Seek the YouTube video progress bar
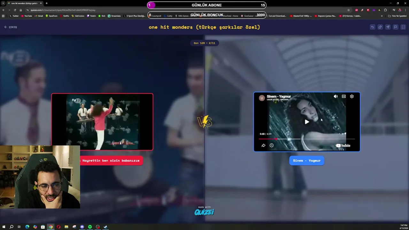The height and width of the screenshot is (230, 409). click(307, 139)
